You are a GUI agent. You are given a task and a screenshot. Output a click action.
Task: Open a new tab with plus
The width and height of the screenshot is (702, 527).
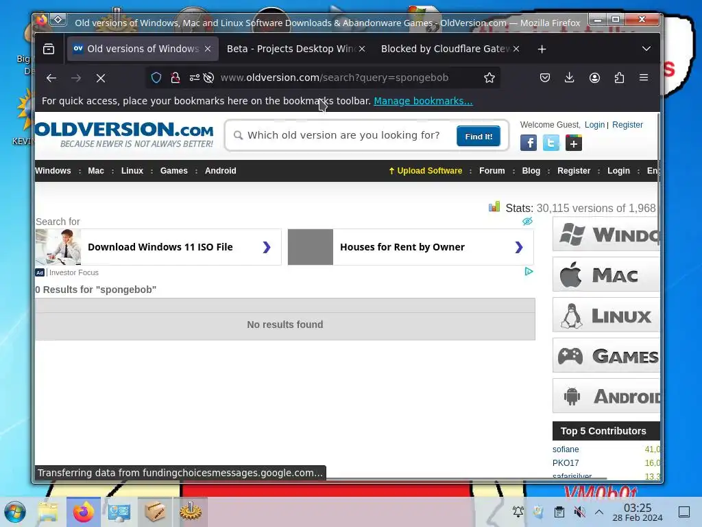pyautogui.click(x=542, y=49)
